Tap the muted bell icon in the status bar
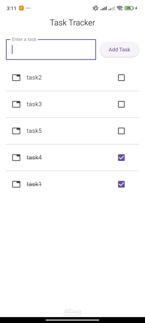Viewport: 145px width, 323px height. coord(95,8)
